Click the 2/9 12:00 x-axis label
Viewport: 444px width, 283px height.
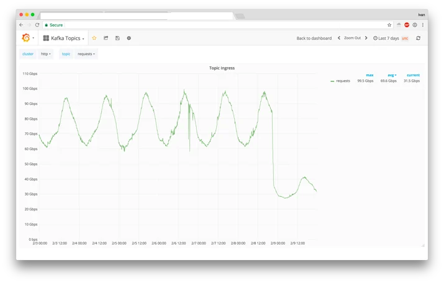click(x=297, y=243)
